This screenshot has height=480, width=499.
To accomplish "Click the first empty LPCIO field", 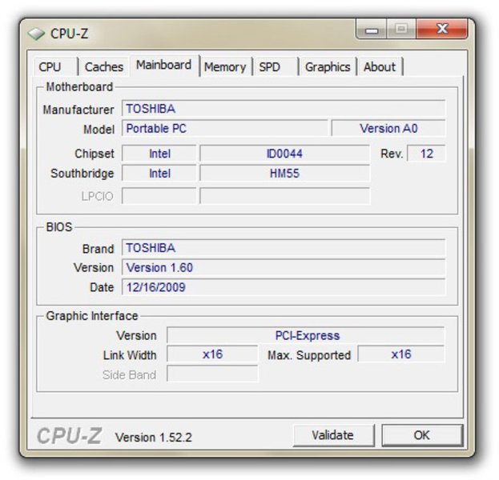I will [x=159, y=196].
